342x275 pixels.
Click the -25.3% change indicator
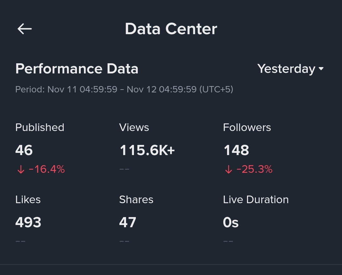click(x=254, y=169)
